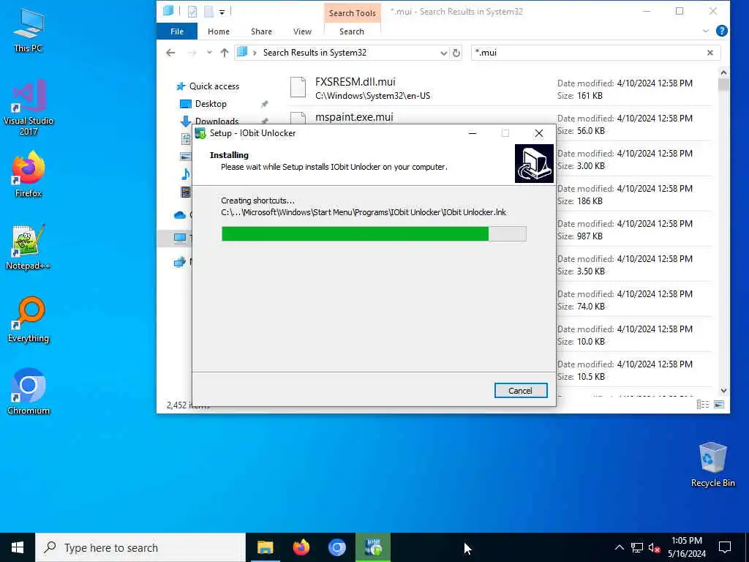This screenshot has height=562, width=749.
Task: Open Recycle Bin on desktop
Action: 712,465
